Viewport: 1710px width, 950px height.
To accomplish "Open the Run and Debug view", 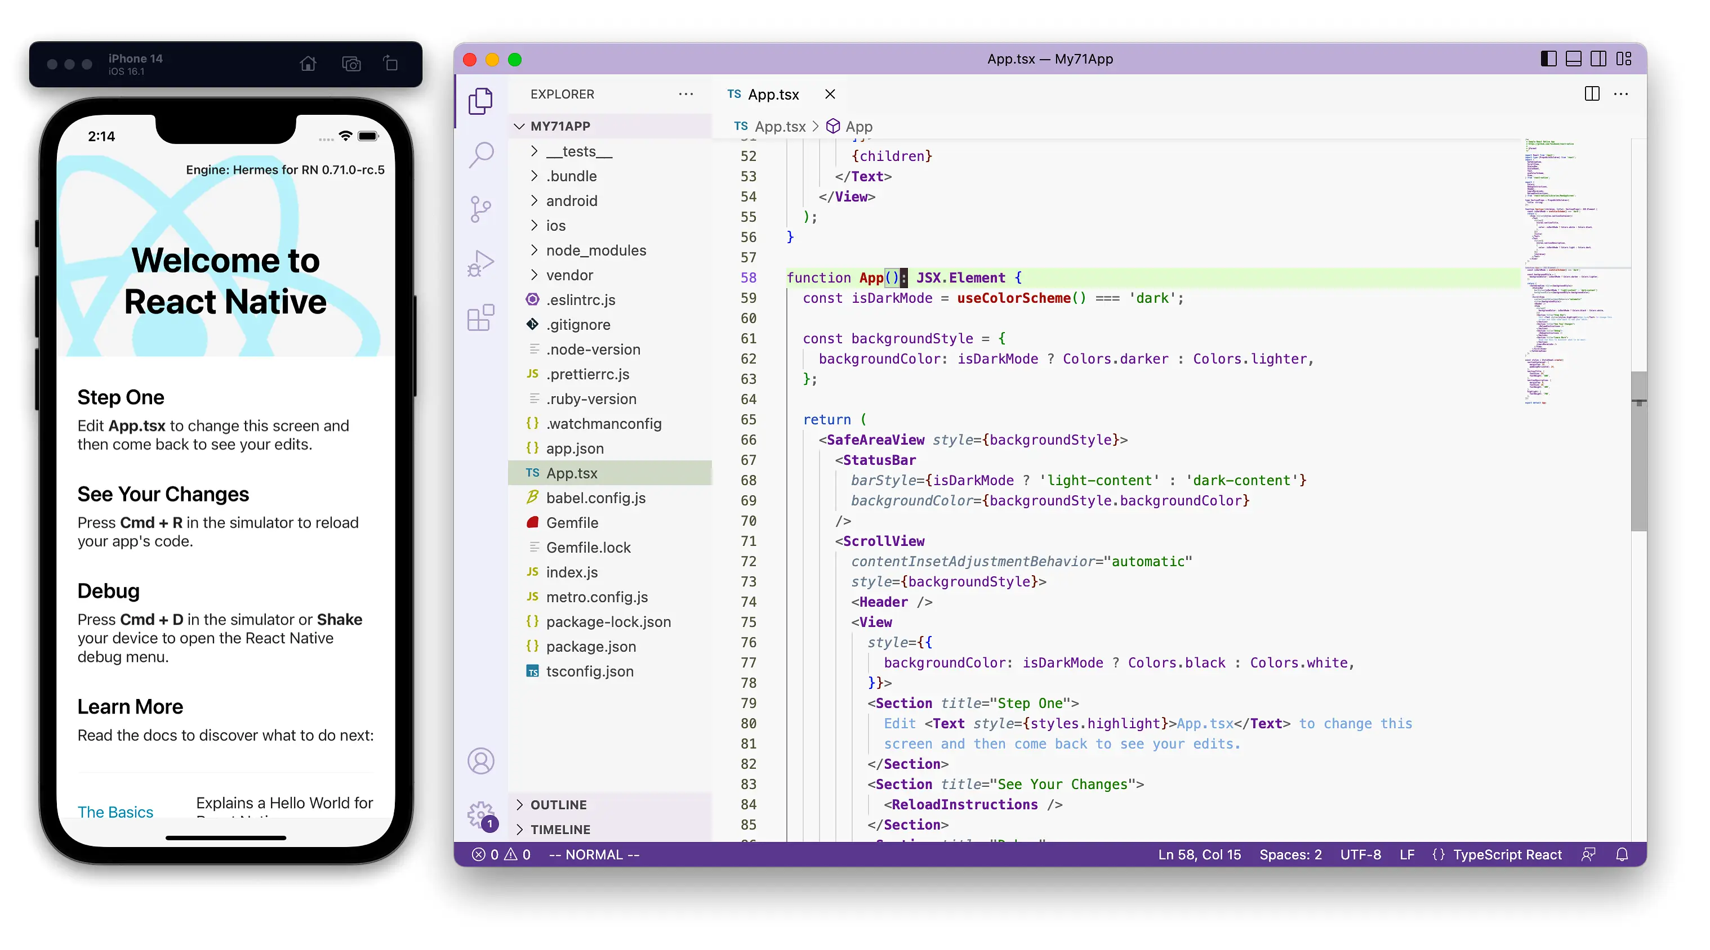I will [480, 263].
